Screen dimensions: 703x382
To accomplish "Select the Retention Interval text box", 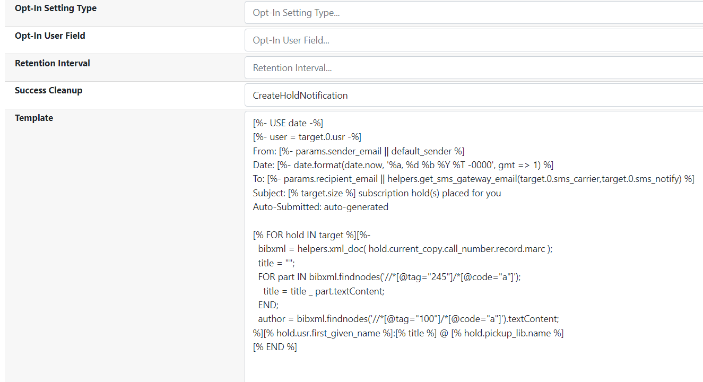I will [x=472, y=68].
